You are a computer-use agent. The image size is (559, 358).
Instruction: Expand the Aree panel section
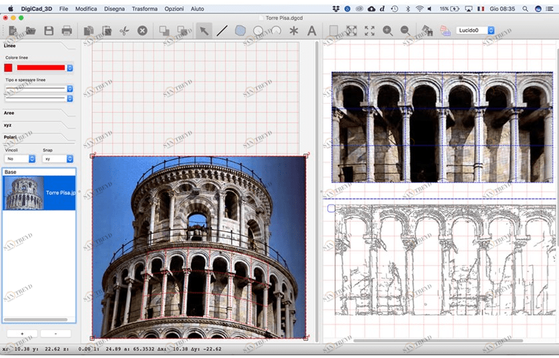click(x=9, y=113)
